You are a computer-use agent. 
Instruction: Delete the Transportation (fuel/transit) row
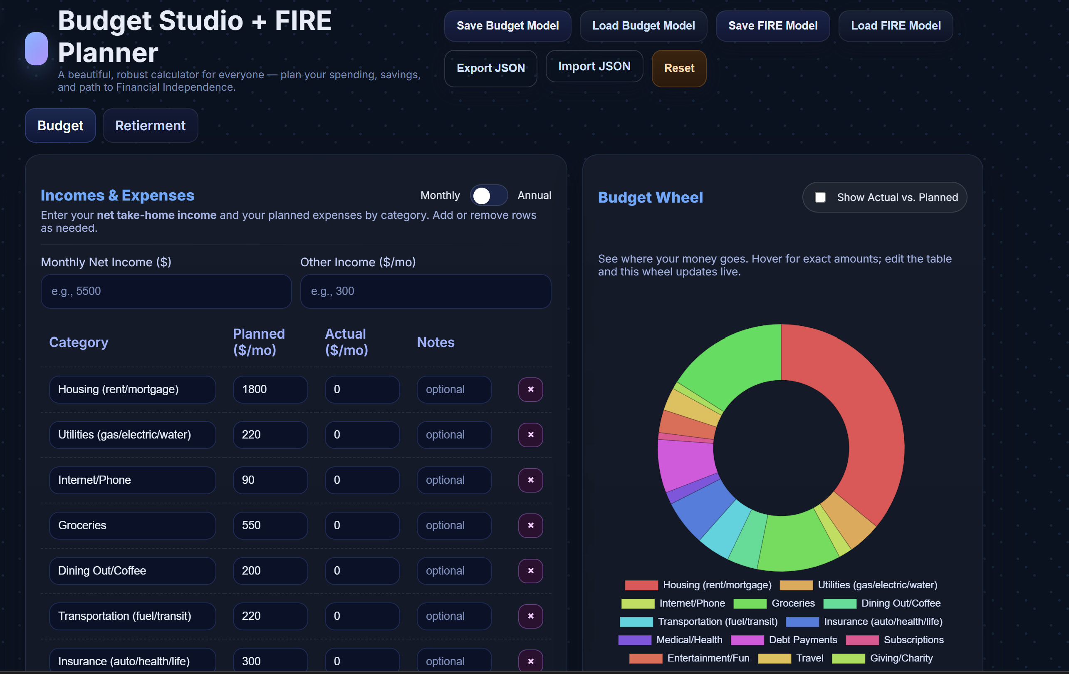530,616
